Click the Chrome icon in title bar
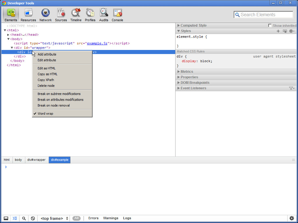 4,3
